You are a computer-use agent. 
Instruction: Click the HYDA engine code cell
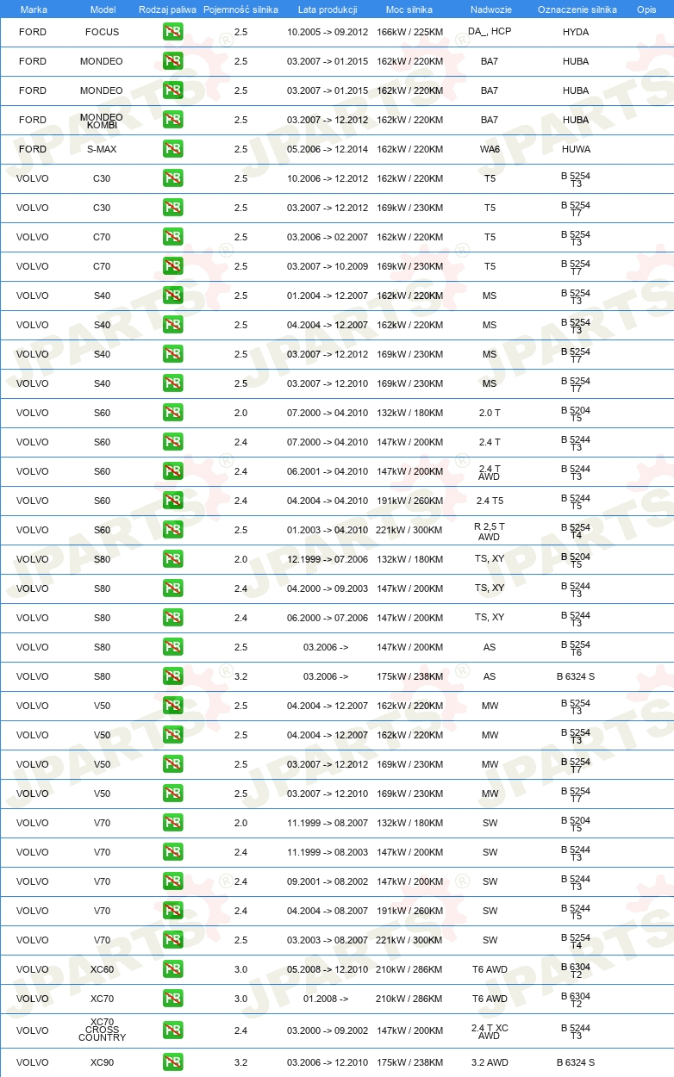576,32
